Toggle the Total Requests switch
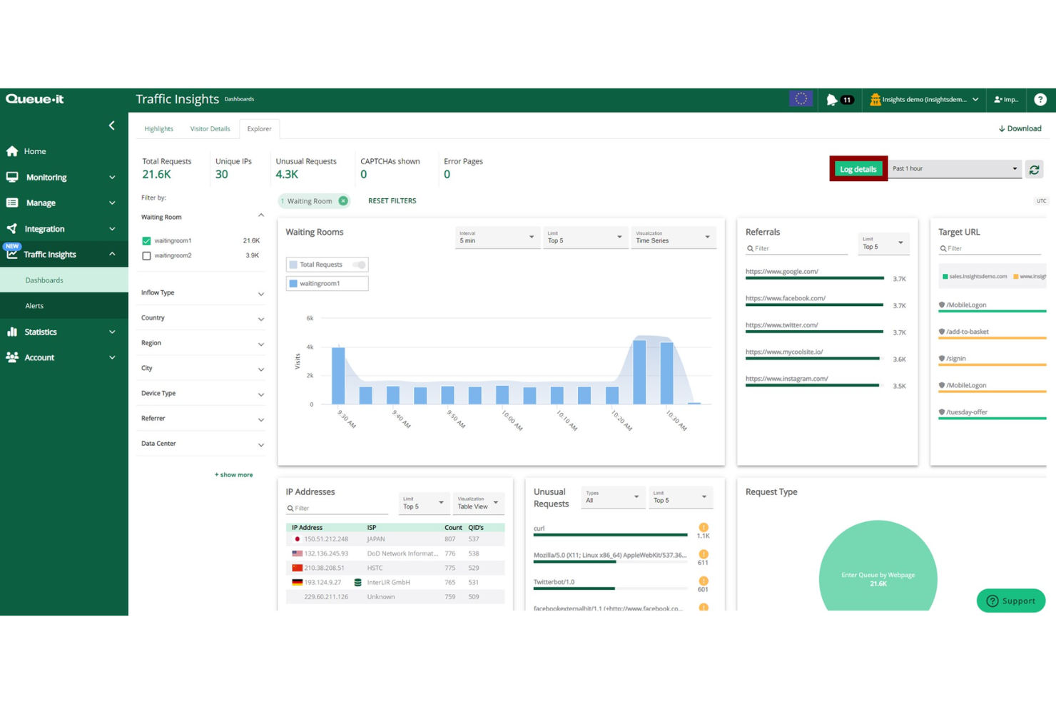1056x704 pixels. point(360,265)
